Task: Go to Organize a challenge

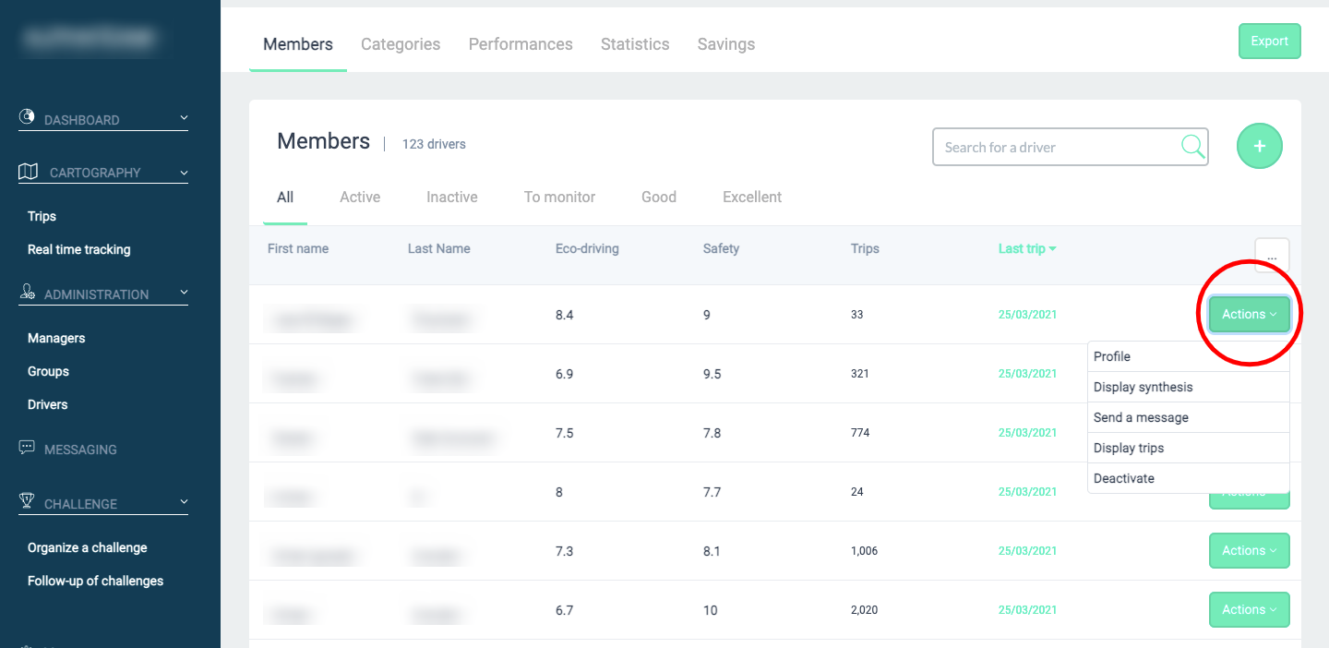Action: [x=88, y=547]
